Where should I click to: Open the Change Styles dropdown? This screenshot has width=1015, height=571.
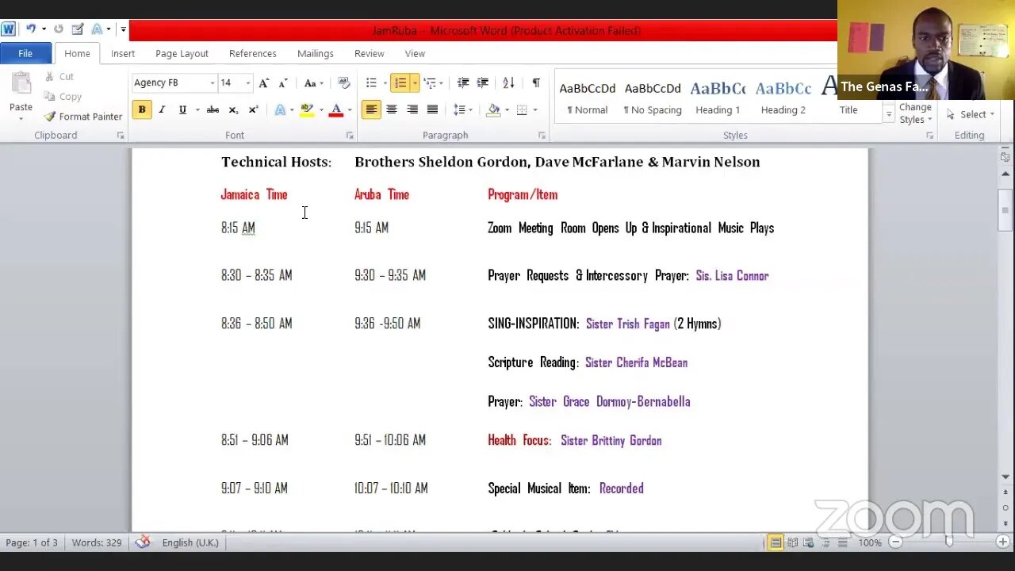click(x=916, y=113)
